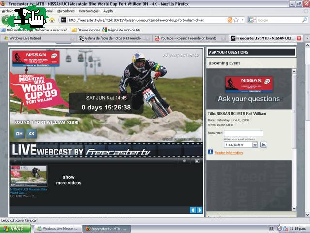Toggle fullscreen on the video player

click(x=197, y=161)
